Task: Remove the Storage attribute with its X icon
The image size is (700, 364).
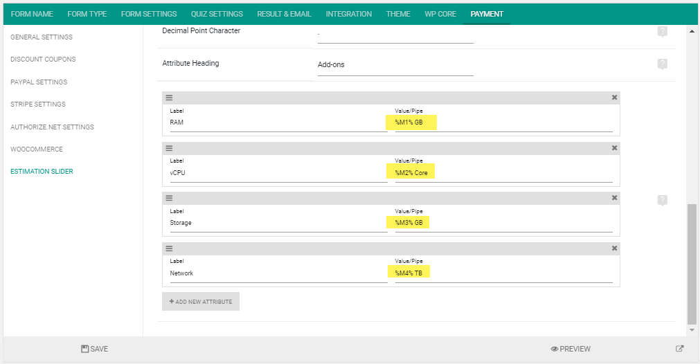Action: (x=614, y=198)
